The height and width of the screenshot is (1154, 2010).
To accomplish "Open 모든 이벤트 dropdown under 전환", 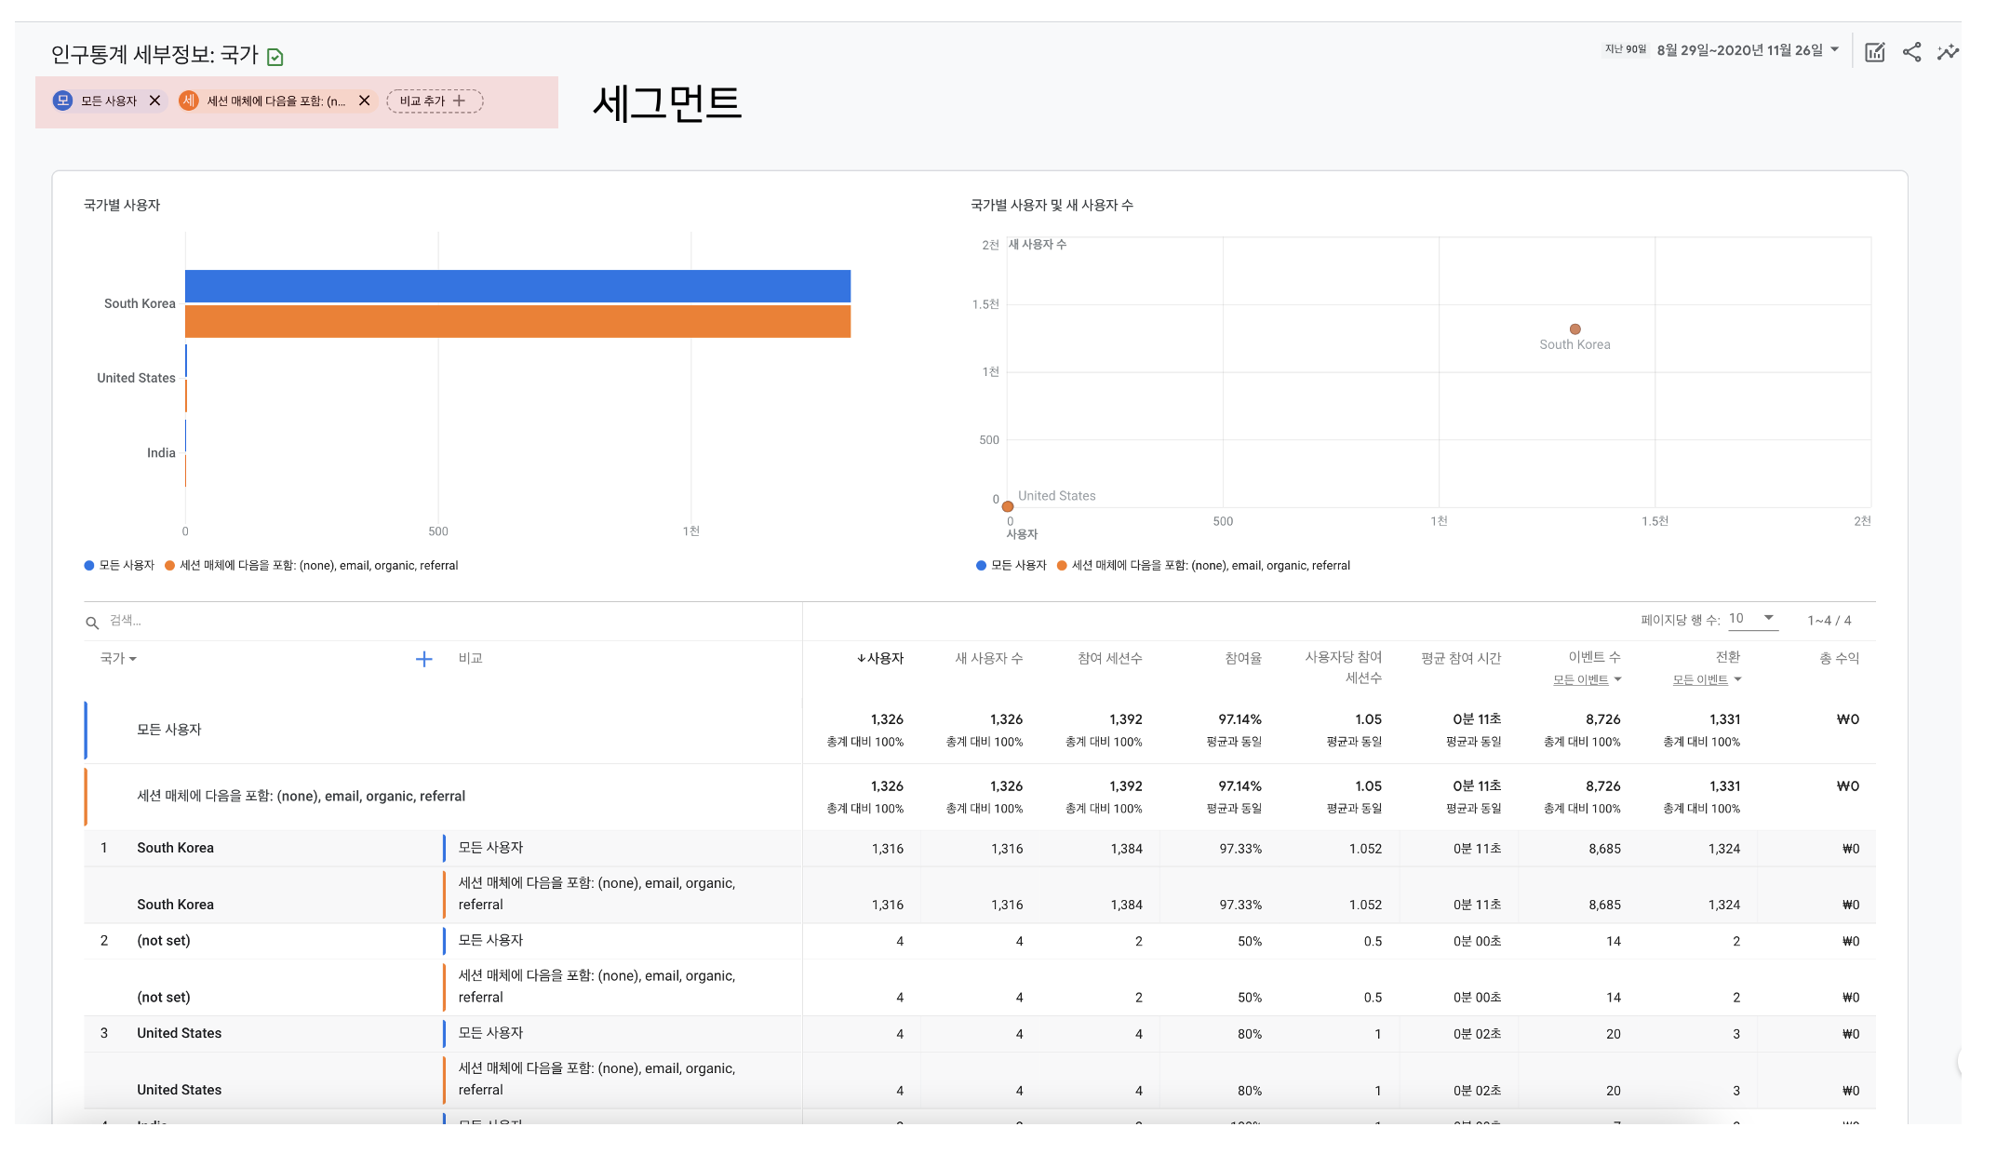I will (1706, 680).
